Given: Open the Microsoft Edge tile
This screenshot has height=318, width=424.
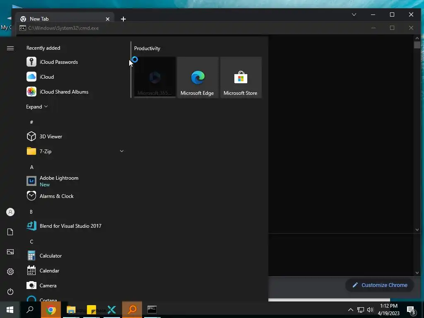Looking at the screenshot, I should click(198, 77).
